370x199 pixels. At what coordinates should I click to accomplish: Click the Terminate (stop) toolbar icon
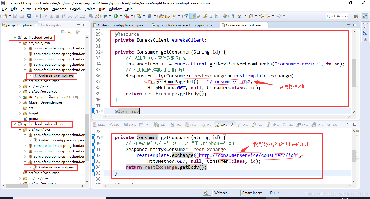pos(57,16)
